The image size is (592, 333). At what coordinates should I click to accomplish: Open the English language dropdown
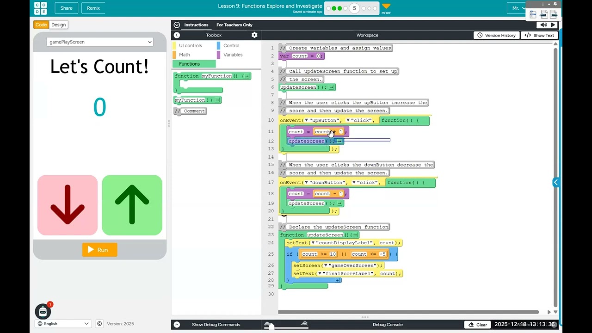[62, 324]
